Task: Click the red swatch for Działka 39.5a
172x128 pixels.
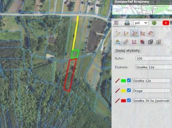Action: (124, 101)
